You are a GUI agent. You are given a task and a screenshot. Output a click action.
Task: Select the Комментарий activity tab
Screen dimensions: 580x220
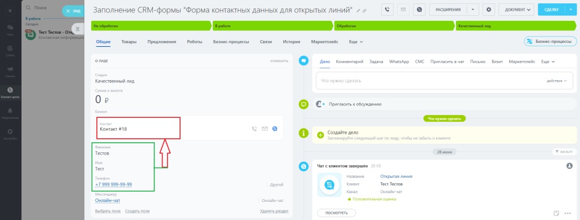349,62
